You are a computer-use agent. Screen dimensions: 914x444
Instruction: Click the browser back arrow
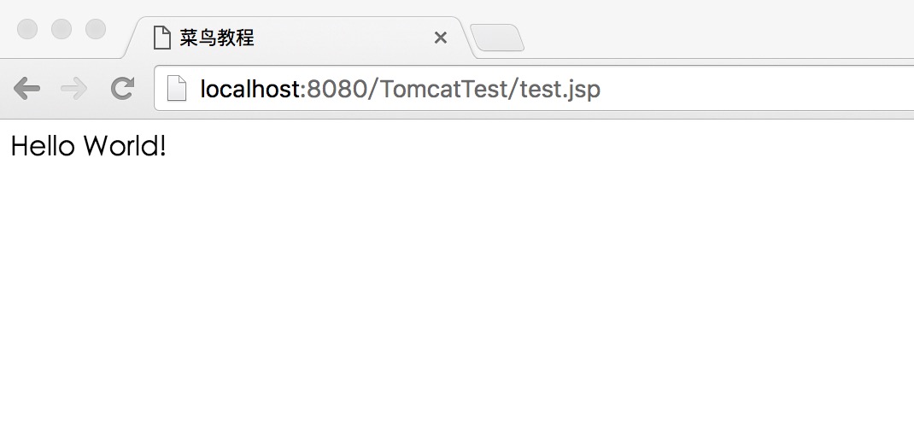26,88
